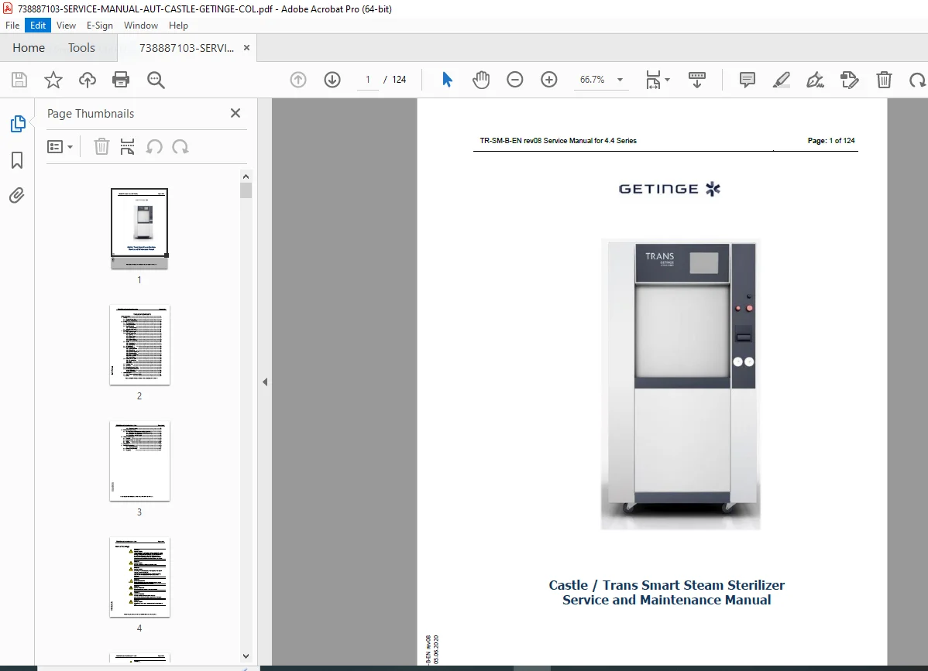Viewport: 928px width, 671px height.
Task: Switch to the Home tab
Action: click(29, 48)
